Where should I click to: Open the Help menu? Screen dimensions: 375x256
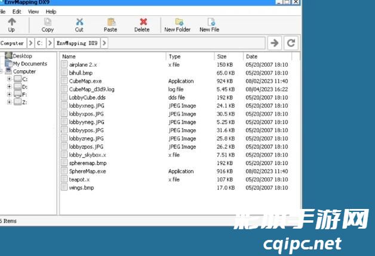[x=51, y=11]
